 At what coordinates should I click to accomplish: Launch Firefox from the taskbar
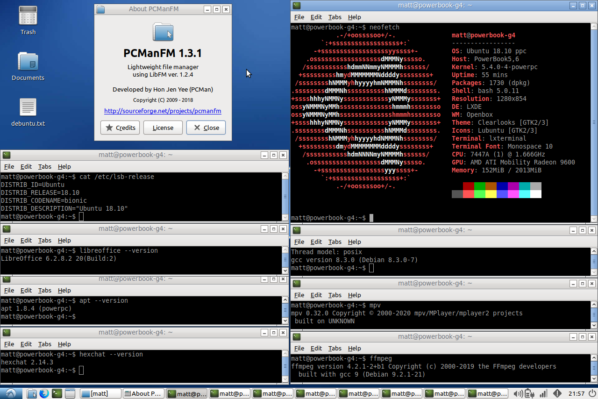click(x=44, y=393)
